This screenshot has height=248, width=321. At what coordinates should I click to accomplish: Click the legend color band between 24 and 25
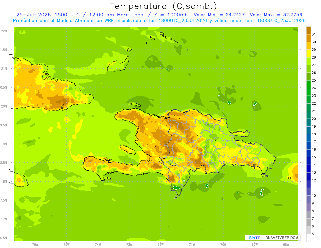pyautogui.click(x=308, y=84)
